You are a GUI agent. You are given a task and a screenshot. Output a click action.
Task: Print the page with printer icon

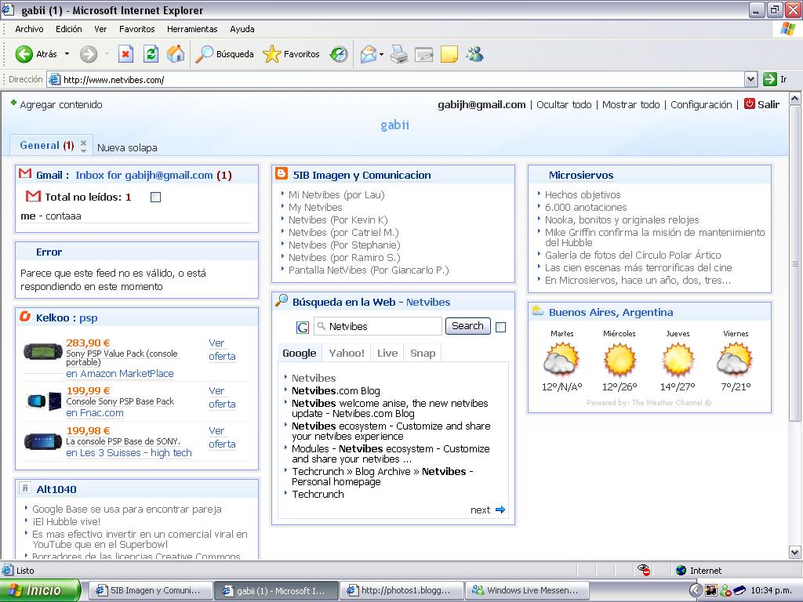tap(399, 54)
